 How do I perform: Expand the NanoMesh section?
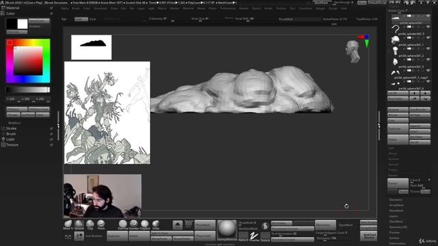396,210
